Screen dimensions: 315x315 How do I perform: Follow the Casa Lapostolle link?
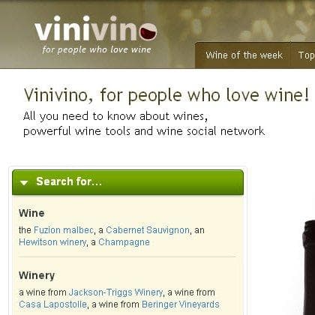coord(52,304)
